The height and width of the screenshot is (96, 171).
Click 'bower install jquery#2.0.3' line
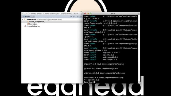pos(99,55)
